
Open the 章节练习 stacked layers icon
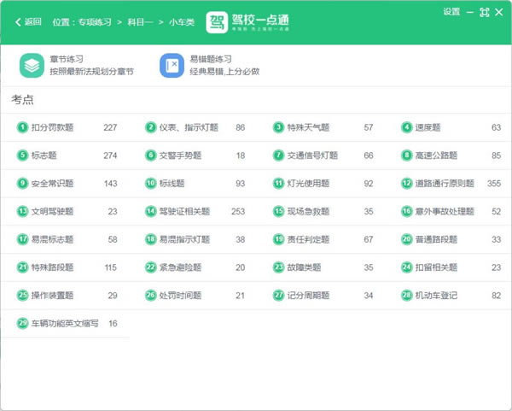32,65
